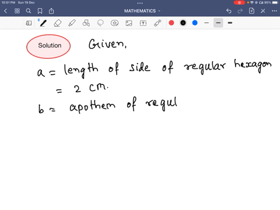Select the Image insert tool
Viewport: 280px width, 210px height.
tap(129, 23)
